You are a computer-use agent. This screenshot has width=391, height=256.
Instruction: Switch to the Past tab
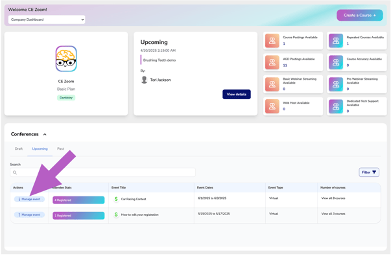click(60, 148)
